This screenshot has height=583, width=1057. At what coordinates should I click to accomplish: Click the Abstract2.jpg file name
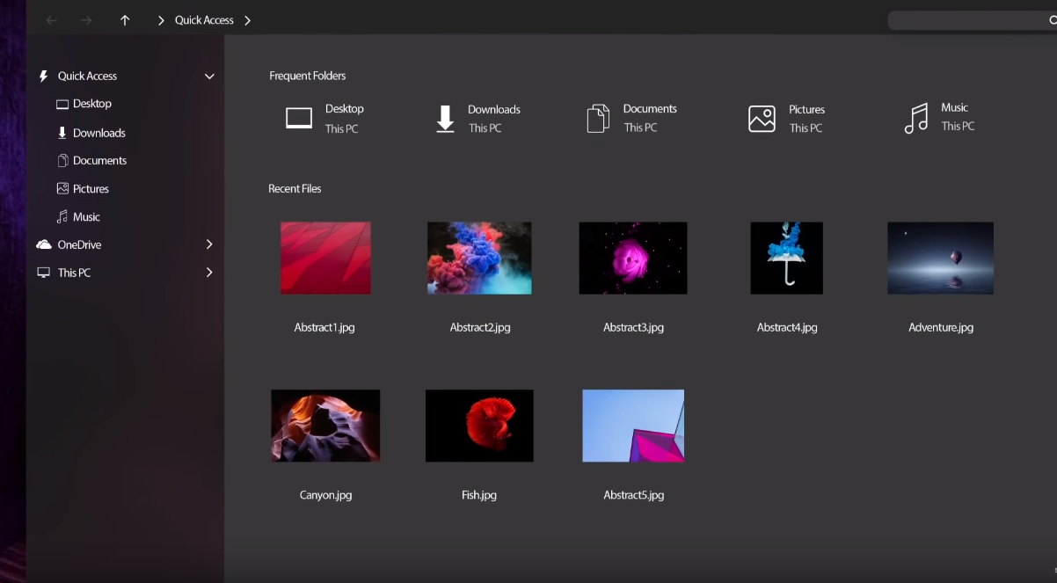(x=480, y=327)
